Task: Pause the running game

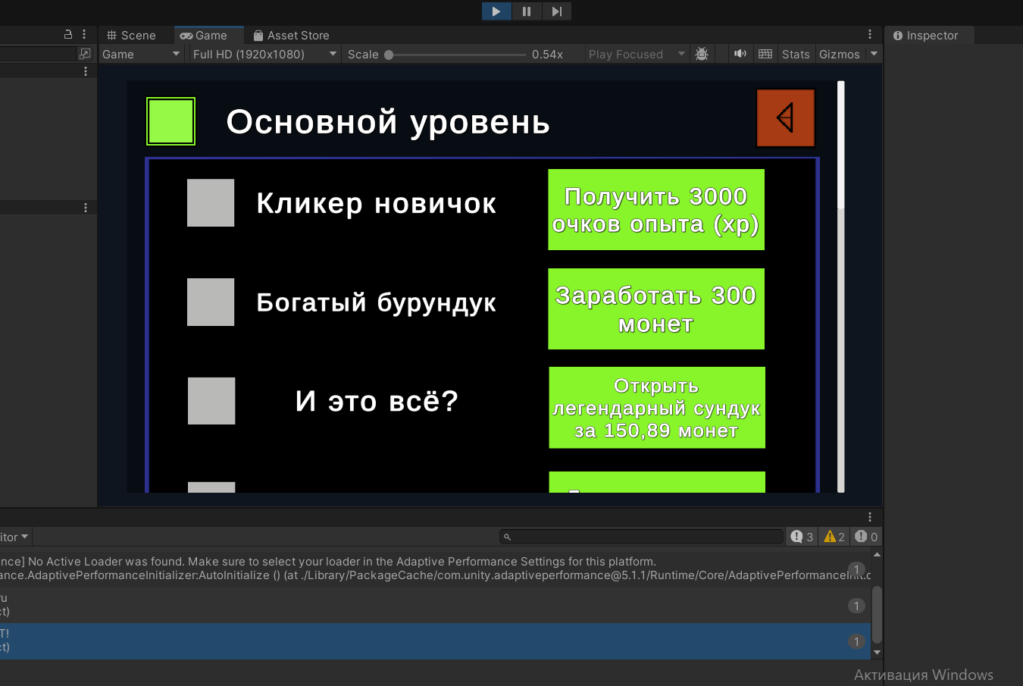Action: tap(527, 11)
